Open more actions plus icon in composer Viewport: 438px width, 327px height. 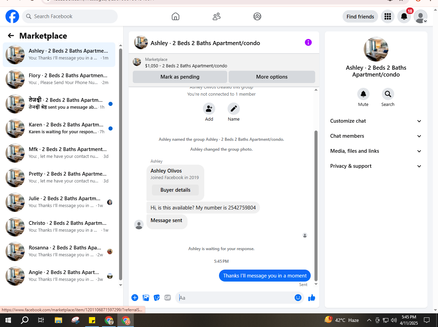pos(135,298)
